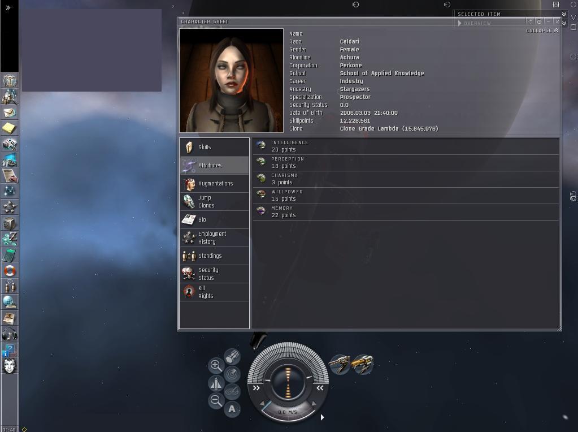Image resolution: width=578 pixels, height=432 pixels.
Task: Open the Wallet coins icon in the sidebar
Action: click(10, 239)
